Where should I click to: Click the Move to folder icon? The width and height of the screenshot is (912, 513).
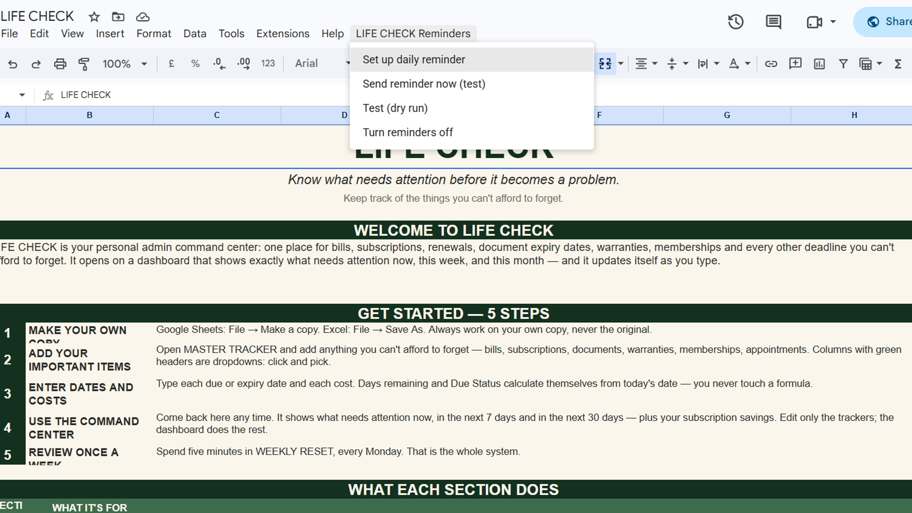click(118, 17)
